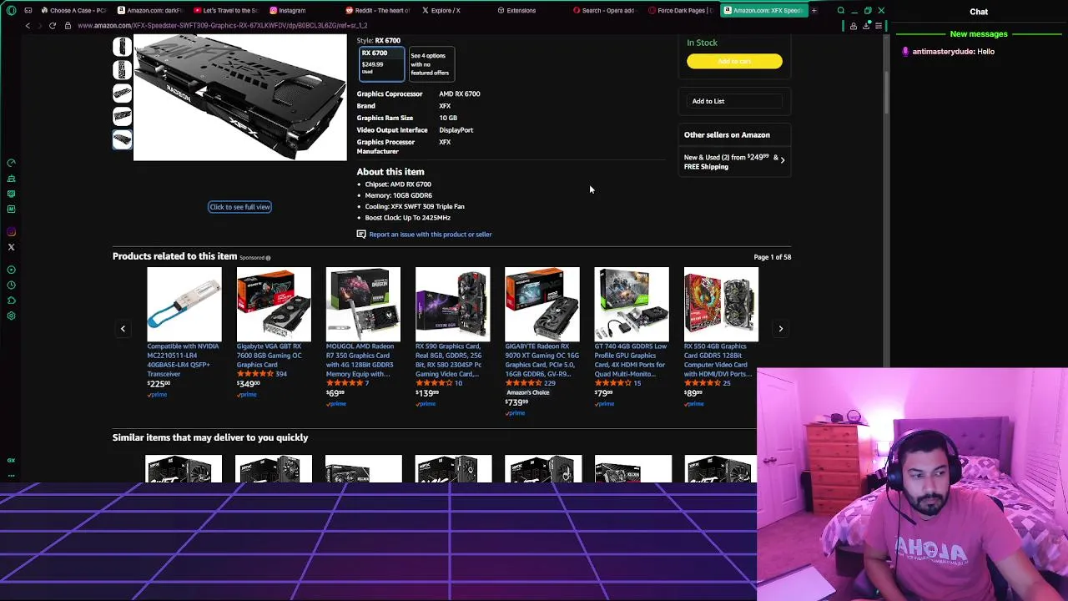Switch to Force Dark Pages tab
The image size is (1068, 601).
point(682,10)
